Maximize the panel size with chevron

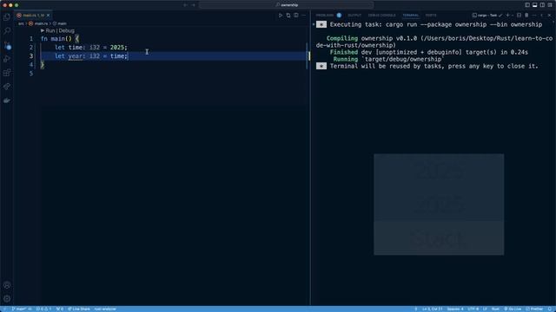click(x=542, y=16)
